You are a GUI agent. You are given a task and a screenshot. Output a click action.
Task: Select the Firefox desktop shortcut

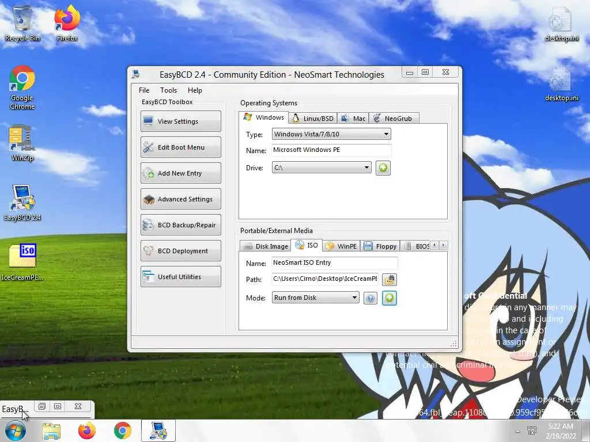pos(67,23)
